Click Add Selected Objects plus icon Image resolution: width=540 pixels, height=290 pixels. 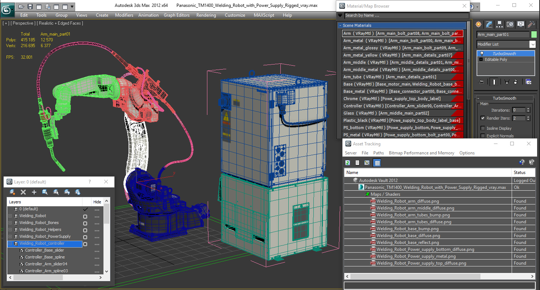[34, 192]
